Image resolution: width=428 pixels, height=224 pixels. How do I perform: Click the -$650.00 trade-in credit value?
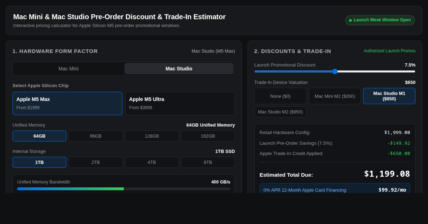coord(398,153)
